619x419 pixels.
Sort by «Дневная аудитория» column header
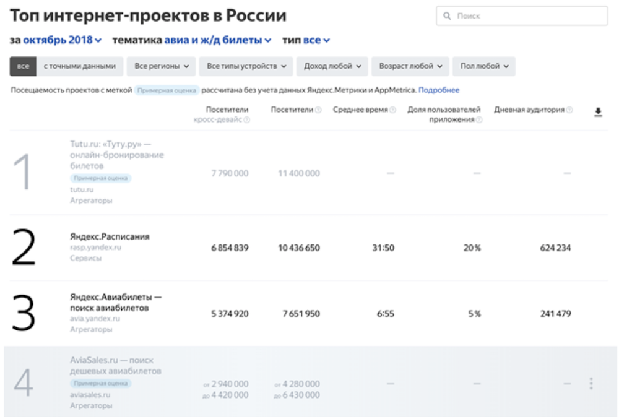(x=529, y=110)
